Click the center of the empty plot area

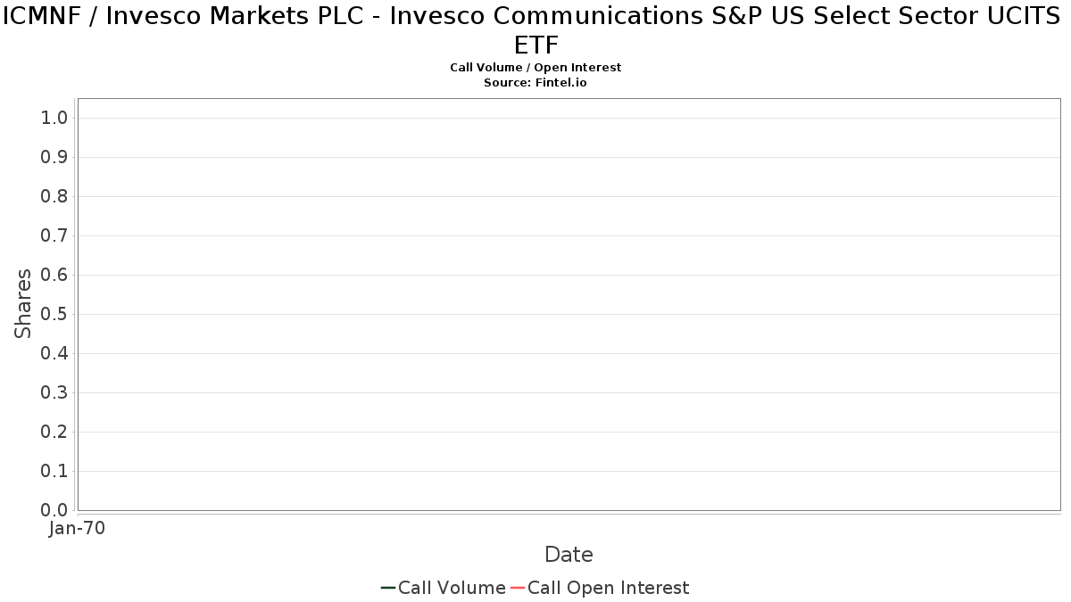tap(569, 304)
